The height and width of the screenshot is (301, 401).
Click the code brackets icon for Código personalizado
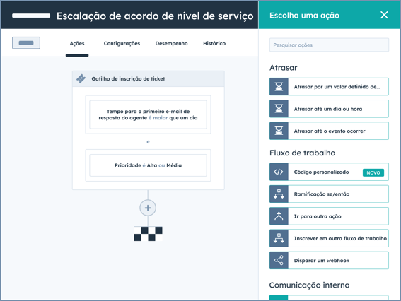pyautogui.click(x=279, y=172)
